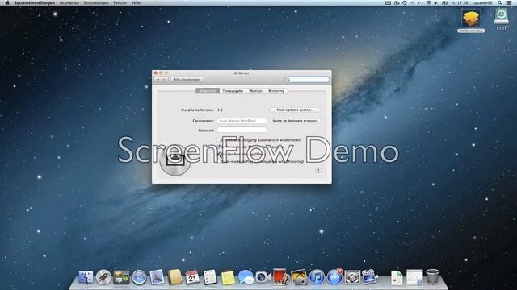Click Time Machine clock icon in menu bar
Screen dimensions: 517x290
coord(404,2)
